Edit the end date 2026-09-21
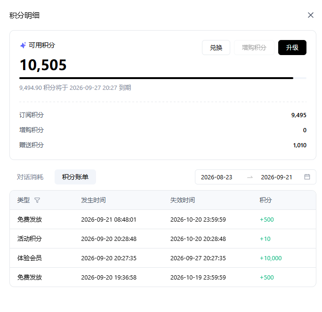Image resolution: width=322 pixels, height=312 pixels. point(276,177)
